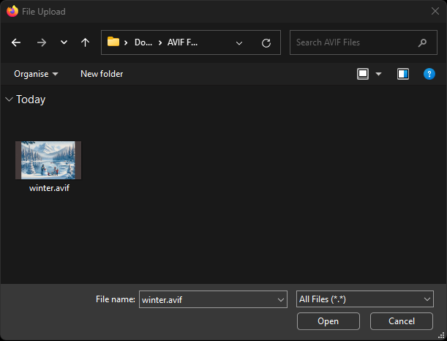Click the folder icon in the address bar
Viewport: 447px width, 341px height.
pos(113,42)
